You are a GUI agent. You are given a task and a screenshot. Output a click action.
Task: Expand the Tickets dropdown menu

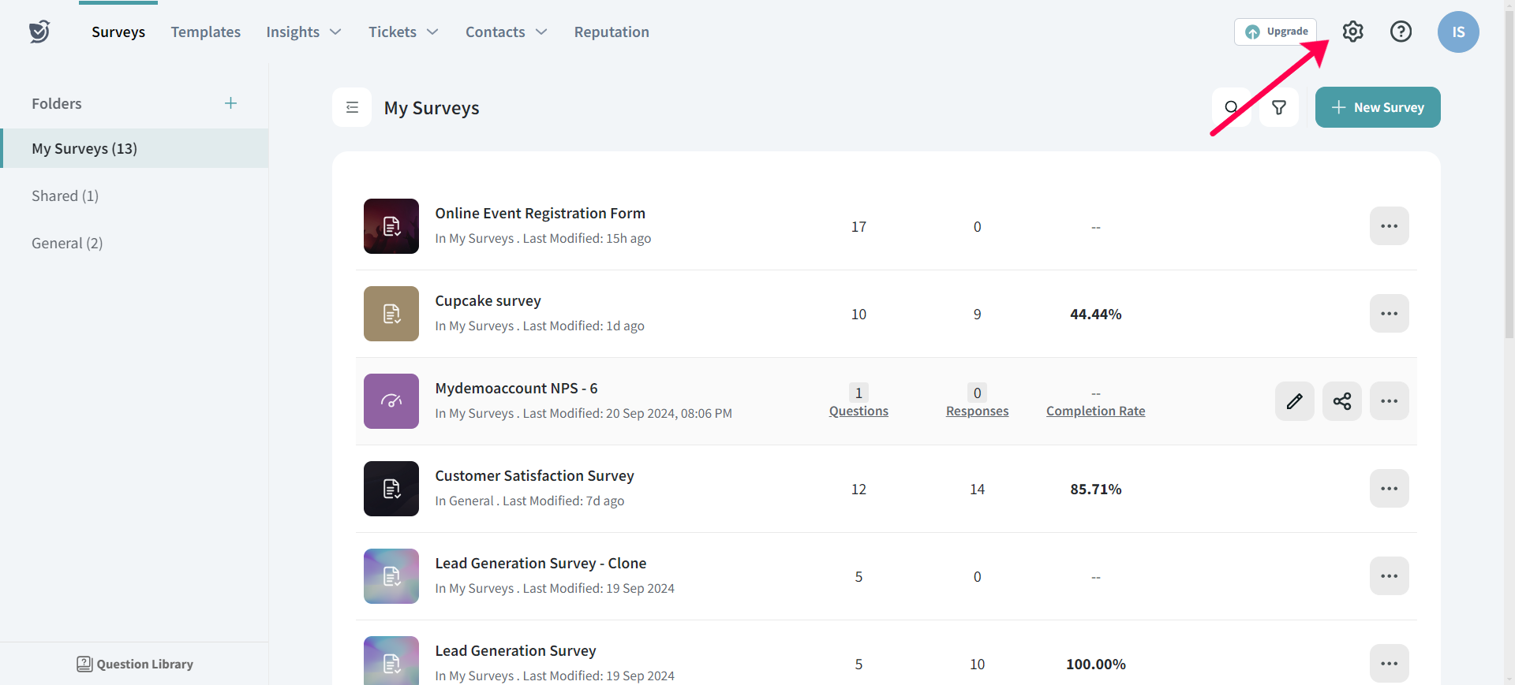pyautogui.click(x=402, y=32)
